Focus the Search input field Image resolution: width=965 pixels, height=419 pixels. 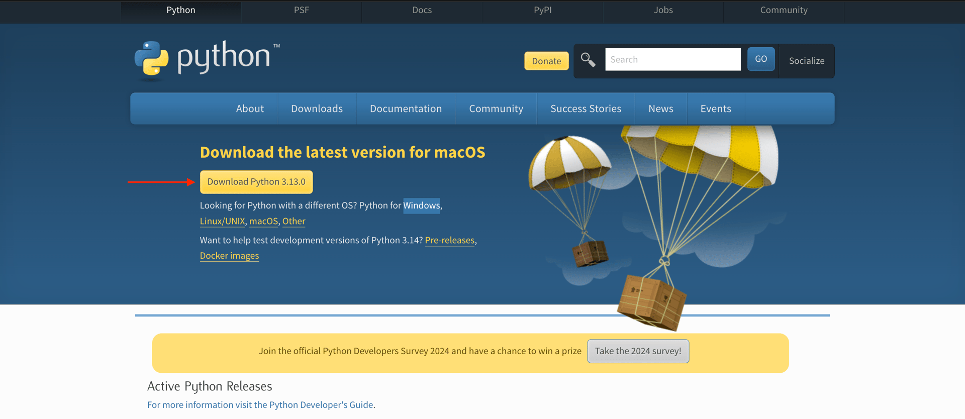pyautogui.click(x=673, y=59)
